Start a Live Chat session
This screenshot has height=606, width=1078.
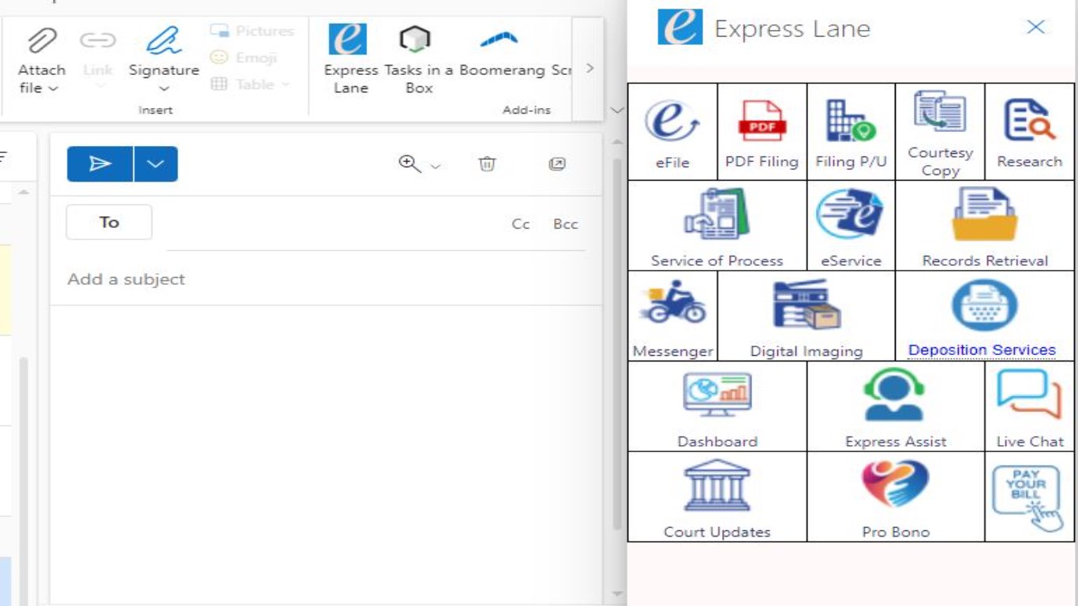pos(1029,406)
